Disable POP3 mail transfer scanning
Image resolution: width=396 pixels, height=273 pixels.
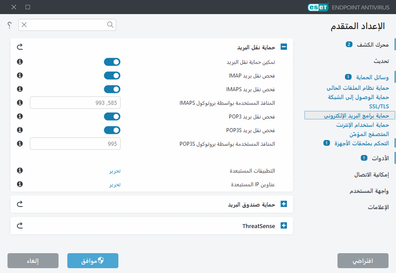[x=112, y=116]
